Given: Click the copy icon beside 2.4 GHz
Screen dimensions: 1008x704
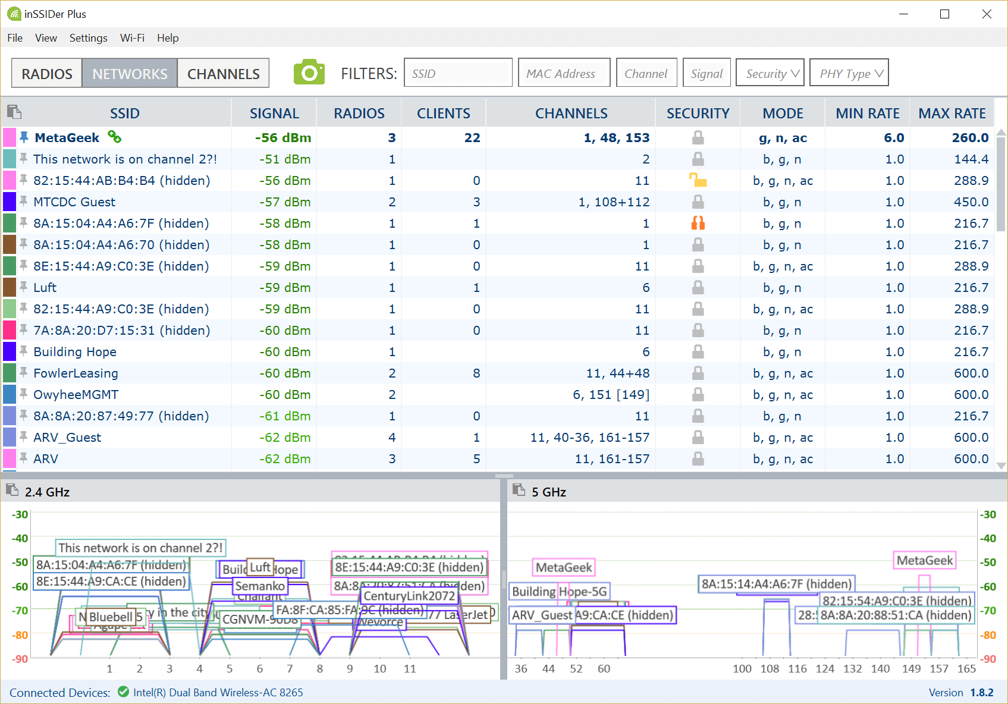Looking at the screenshot, I should click(x=12, y=490).
